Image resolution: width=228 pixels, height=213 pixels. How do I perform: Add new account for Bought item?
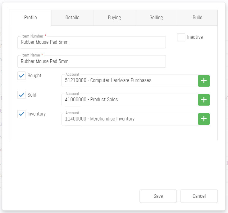tap(204, 81)
